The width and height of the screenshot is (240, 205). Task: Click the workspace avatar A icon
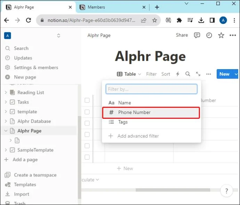[8, 36]
